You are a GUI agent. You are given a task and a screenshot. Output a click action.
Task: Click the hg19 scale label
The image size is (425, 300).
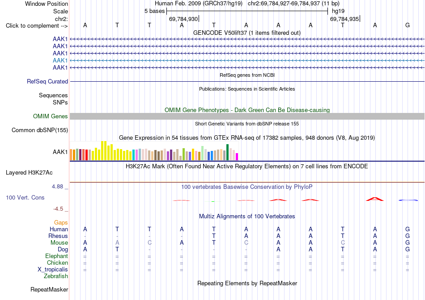[x=338, y=11]
